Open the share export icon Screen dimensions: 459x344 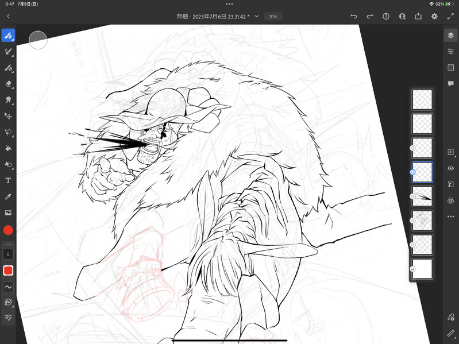(x=418, y=17)
